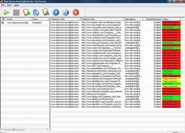This screenshot has width=185, height=133.
Task: Select cuedirectory.com publisher URL
Action: (x=102, y=58)
